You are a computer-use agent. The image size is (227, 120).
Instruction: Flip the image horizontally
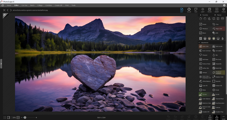pyautogui.click(x=218, y=19)
